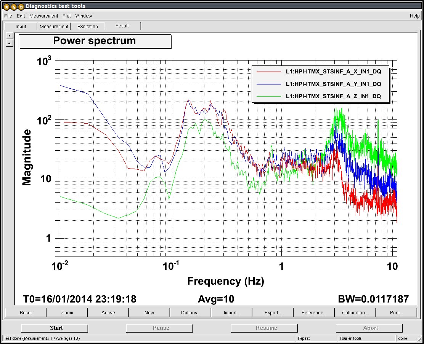Click the "Avg=10" text under the plot
This screenshot has width=424, height=344.
point(216,299)
